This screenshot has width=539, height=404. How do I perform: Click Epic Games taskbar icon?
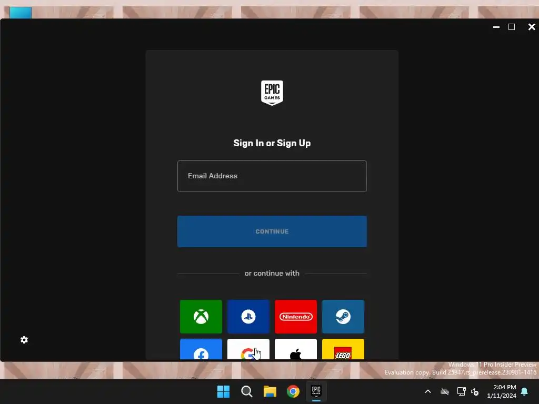point(316,391)
